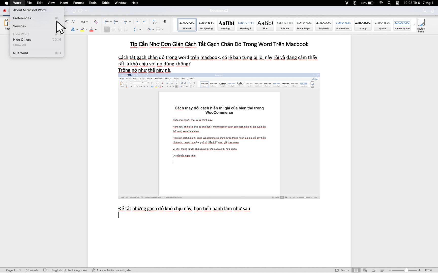Click the search icon in Word title bar
Viewport: 438px width, 273px height.
coord(425,11)
